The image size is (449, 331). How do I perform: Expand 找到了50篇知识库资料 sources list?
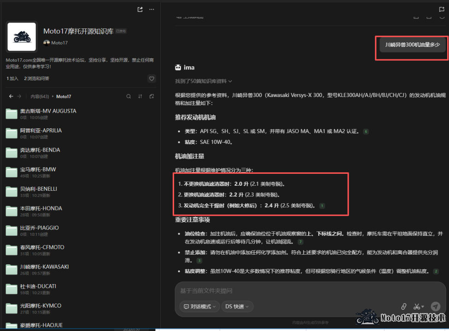(x=204, y=81)
